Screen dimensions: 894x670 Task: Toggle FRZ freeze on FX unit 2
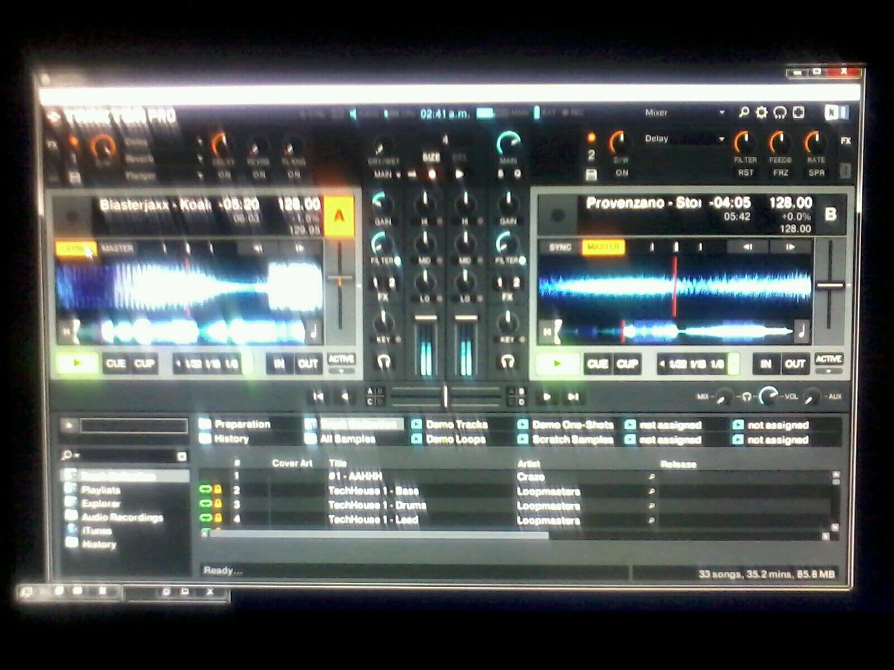[x=781, y=173]
